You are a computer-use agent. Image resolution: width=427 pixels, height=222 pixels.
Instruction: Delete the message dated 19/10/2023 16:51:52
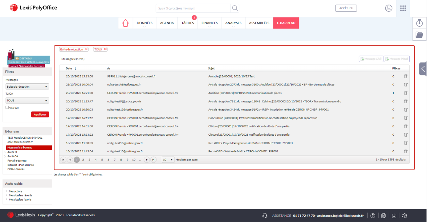(x=406, y=118)
